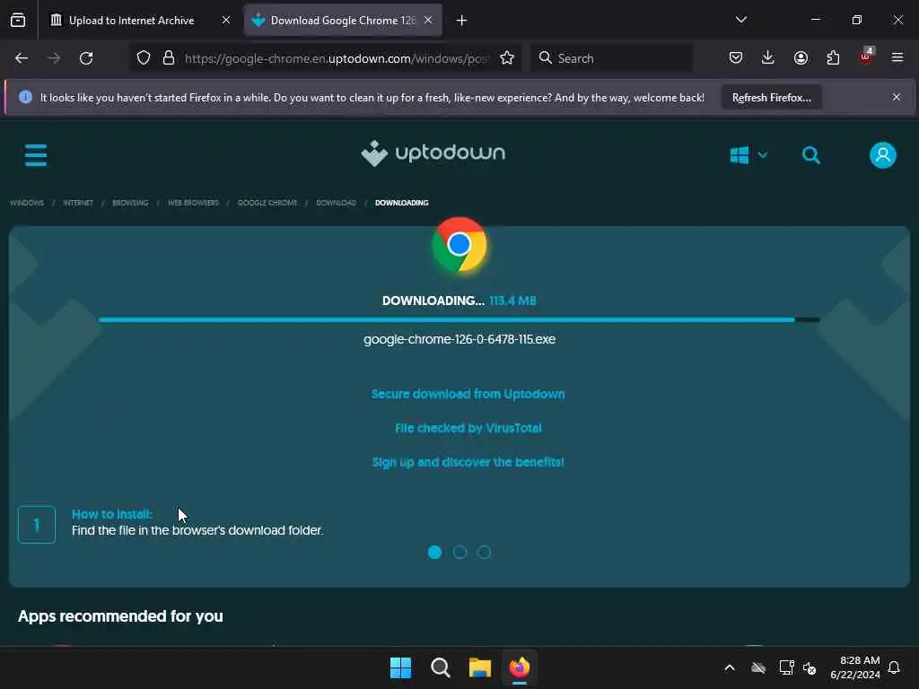Open the Firefox downloads panel
This screenshot has width=919, height=689.
point(768,58)
